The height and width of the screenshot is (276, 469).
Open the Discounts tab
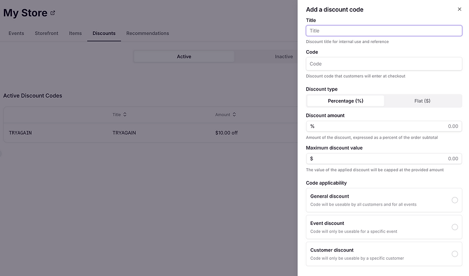104,33
